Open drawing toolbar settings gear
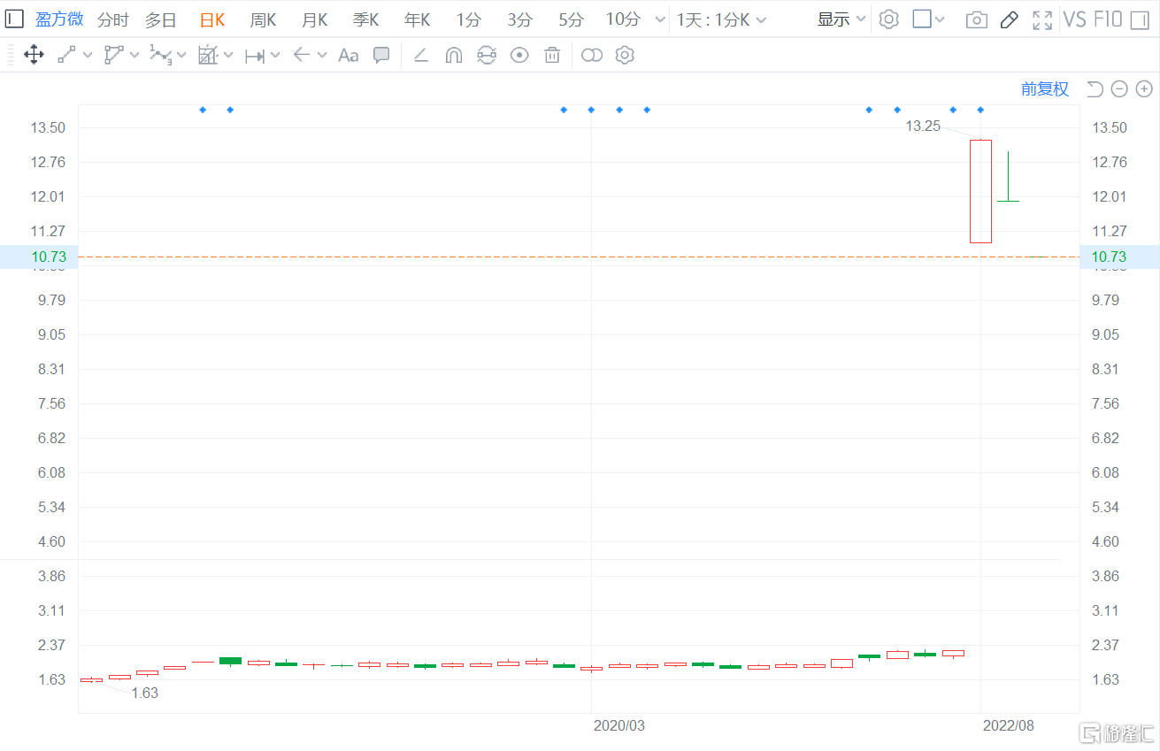1160x751 pixels. tap(625, 56)
